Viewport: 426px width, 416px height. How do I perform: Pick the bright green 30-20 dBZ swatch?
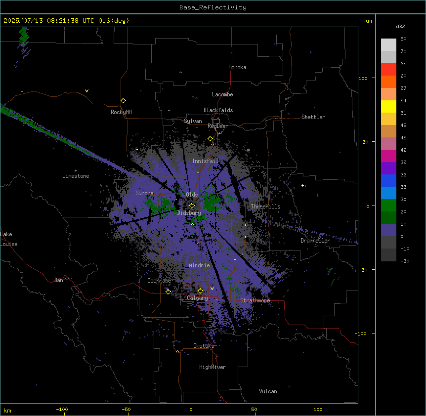click(x=388, y=206)
